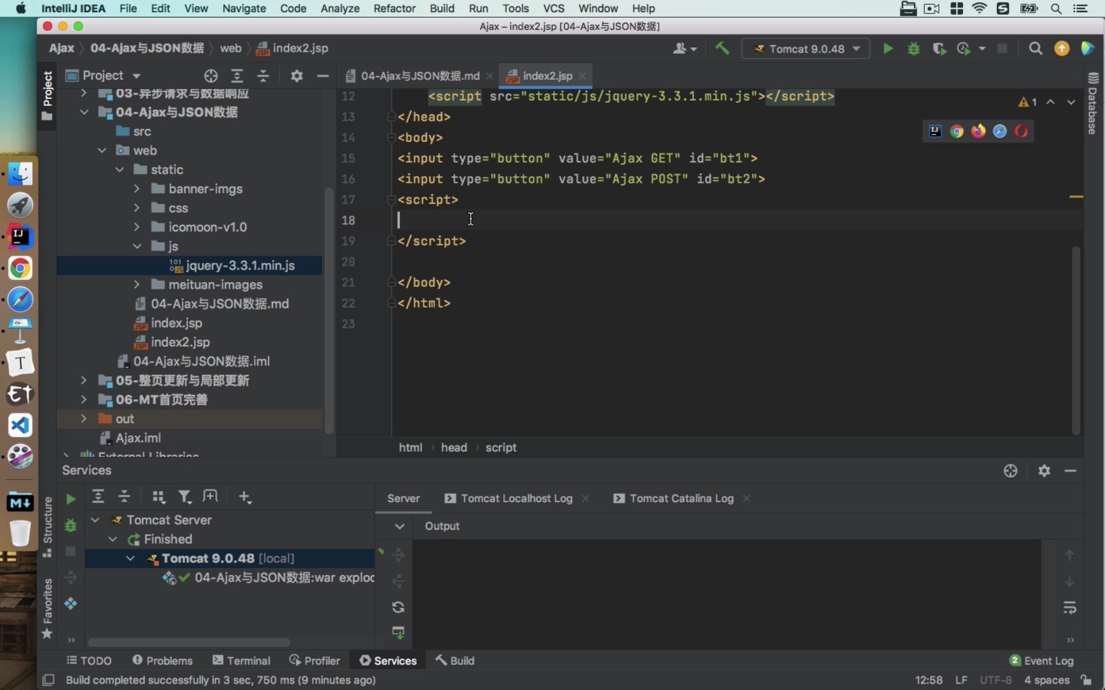Click the editor vertical scrollbar
This screenshot has height=690, width=1105.
pos(1076,341)
